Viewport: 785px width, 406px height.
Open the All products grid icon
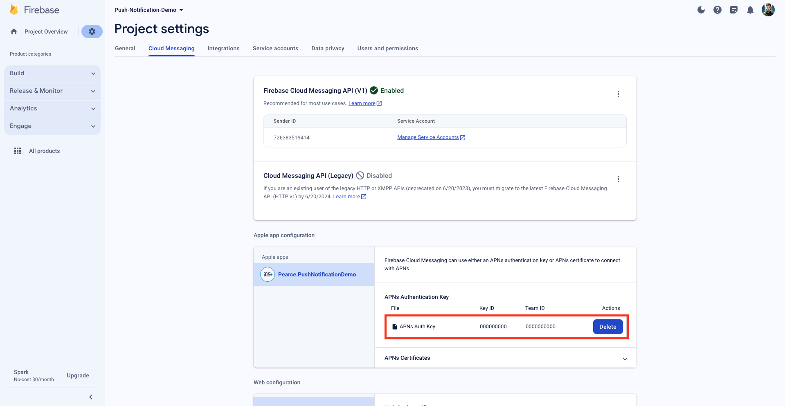click(x=18, y=151)
